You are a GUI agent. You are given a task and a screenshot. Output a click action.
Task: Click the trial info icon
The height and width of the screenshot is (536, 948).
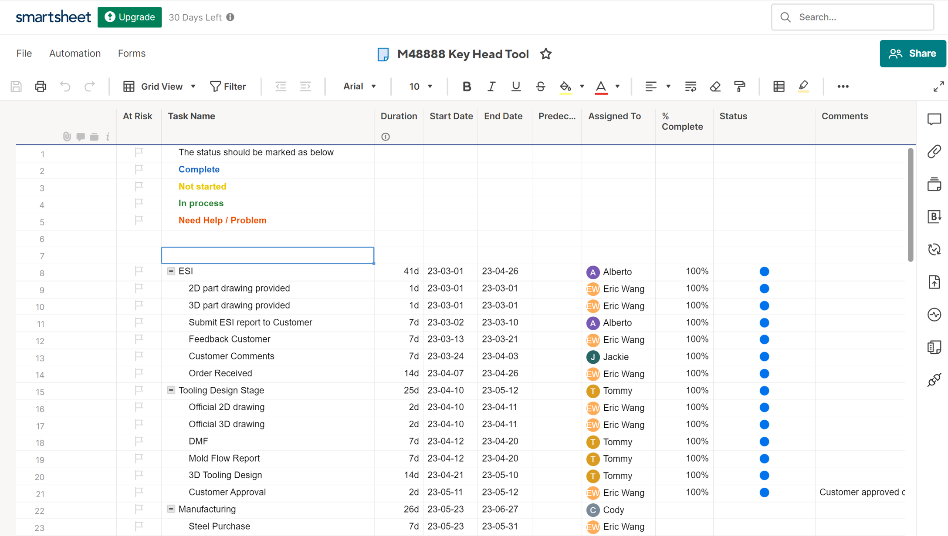(x=230, y=17)
